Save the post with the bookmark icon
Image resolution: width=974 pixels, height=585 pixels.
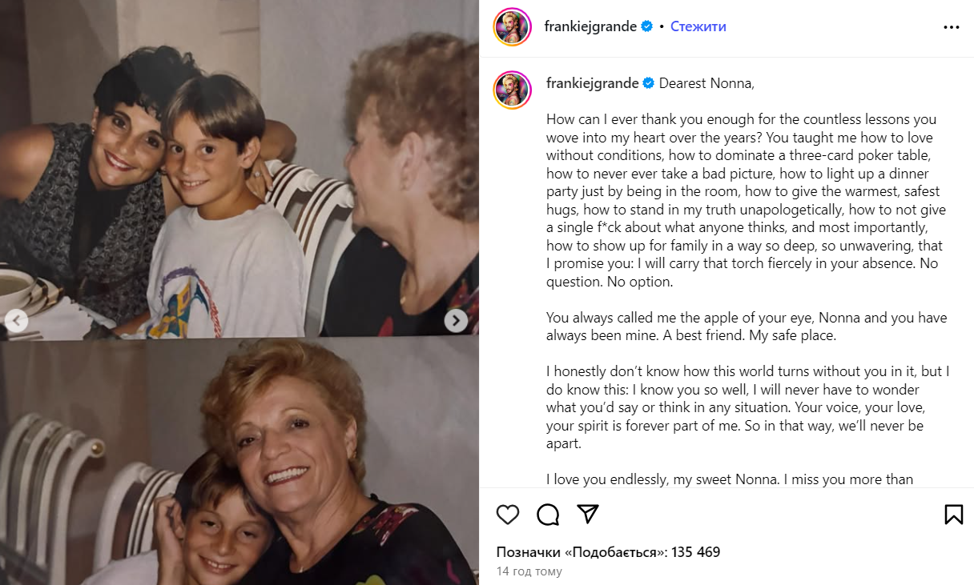coord(953,514)
